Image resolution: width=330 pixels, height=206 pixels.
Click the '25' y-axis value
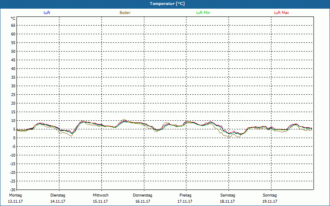pyautogui.click(x=13, y=95)
